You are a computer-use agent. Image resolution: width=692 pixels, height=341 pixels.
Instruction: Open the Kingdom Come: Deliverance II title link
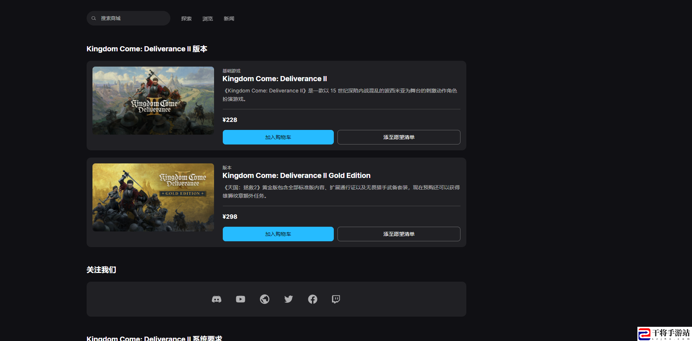[x=275, y=79]
